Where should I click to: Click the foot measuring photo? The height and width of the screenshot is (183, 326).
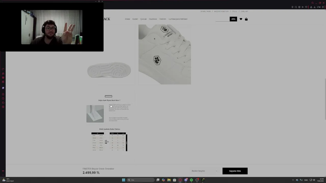pos(95,114)
